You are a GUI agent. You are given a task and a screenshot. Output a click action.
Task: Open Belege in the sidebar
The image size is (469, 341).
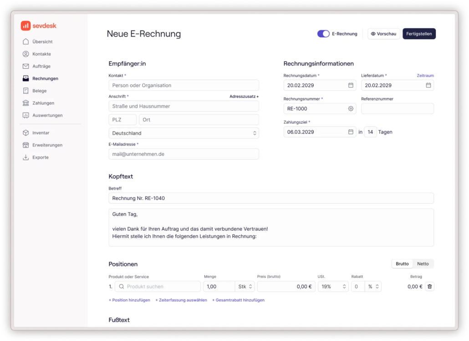40,90
